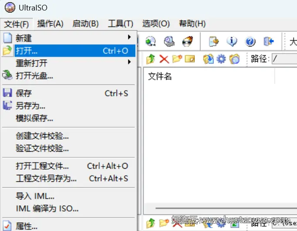Open the 选项(O) menu
The height and width of the screenshot is (231, 297).
156,24
